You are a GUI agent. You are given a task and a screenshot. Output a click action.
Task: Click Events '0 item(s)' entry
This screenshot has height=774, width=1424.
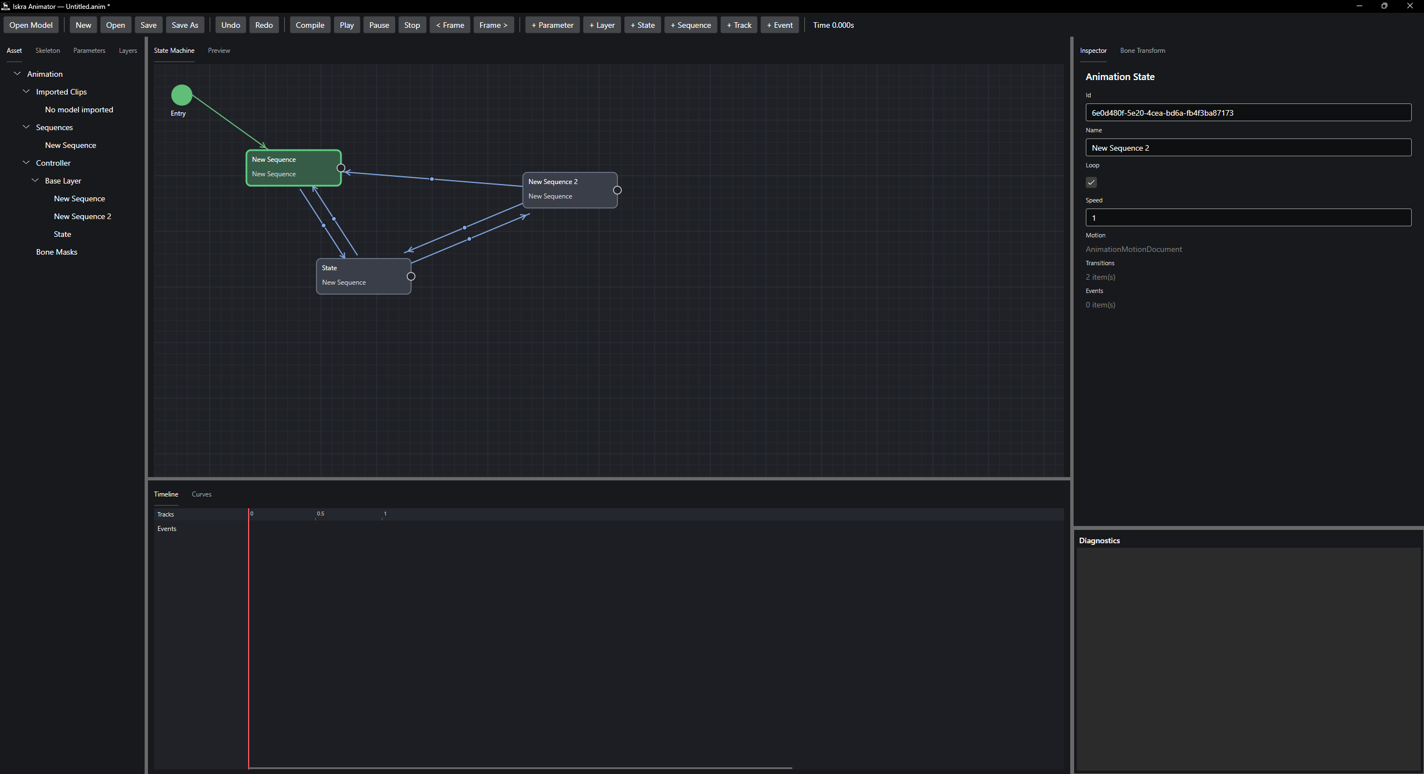tap(1100, 305)
